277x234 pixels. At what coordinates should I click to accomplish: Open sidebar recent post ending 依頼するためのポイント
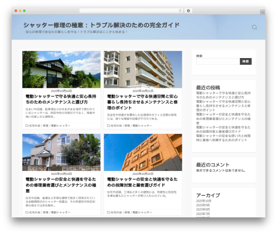pyautogui.click(x=223, y=138)
